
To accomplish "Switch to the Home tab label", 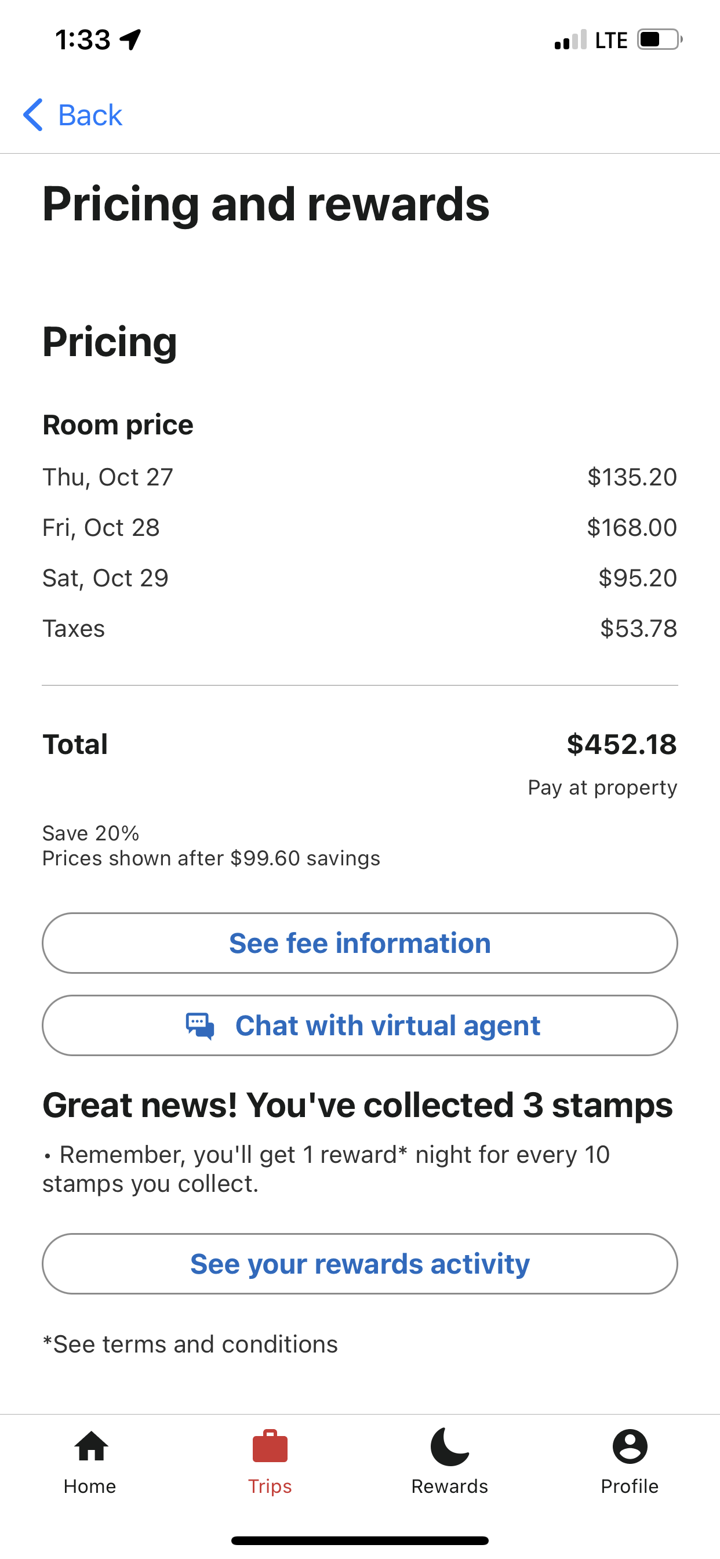I will tap(90, 1487).
